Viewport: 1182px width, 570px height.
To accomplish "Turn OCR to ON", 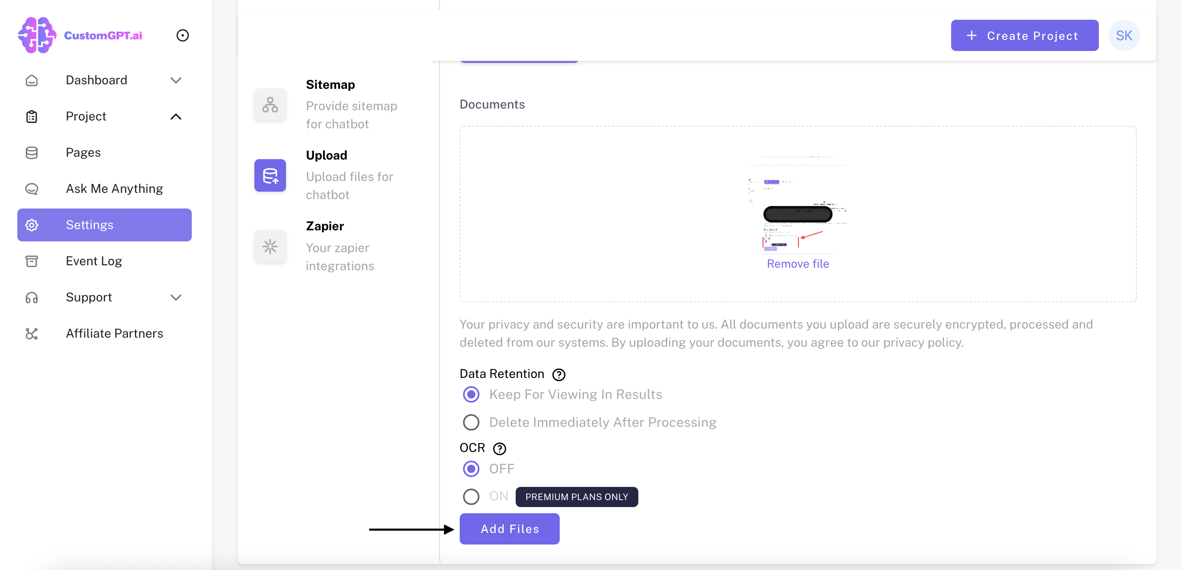I will 471,497.
